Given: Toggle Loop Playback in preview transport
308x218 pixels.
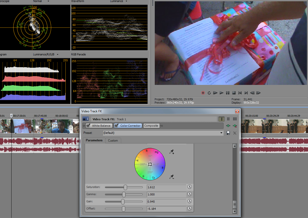Looking at the screenshot, I should 209,93.
